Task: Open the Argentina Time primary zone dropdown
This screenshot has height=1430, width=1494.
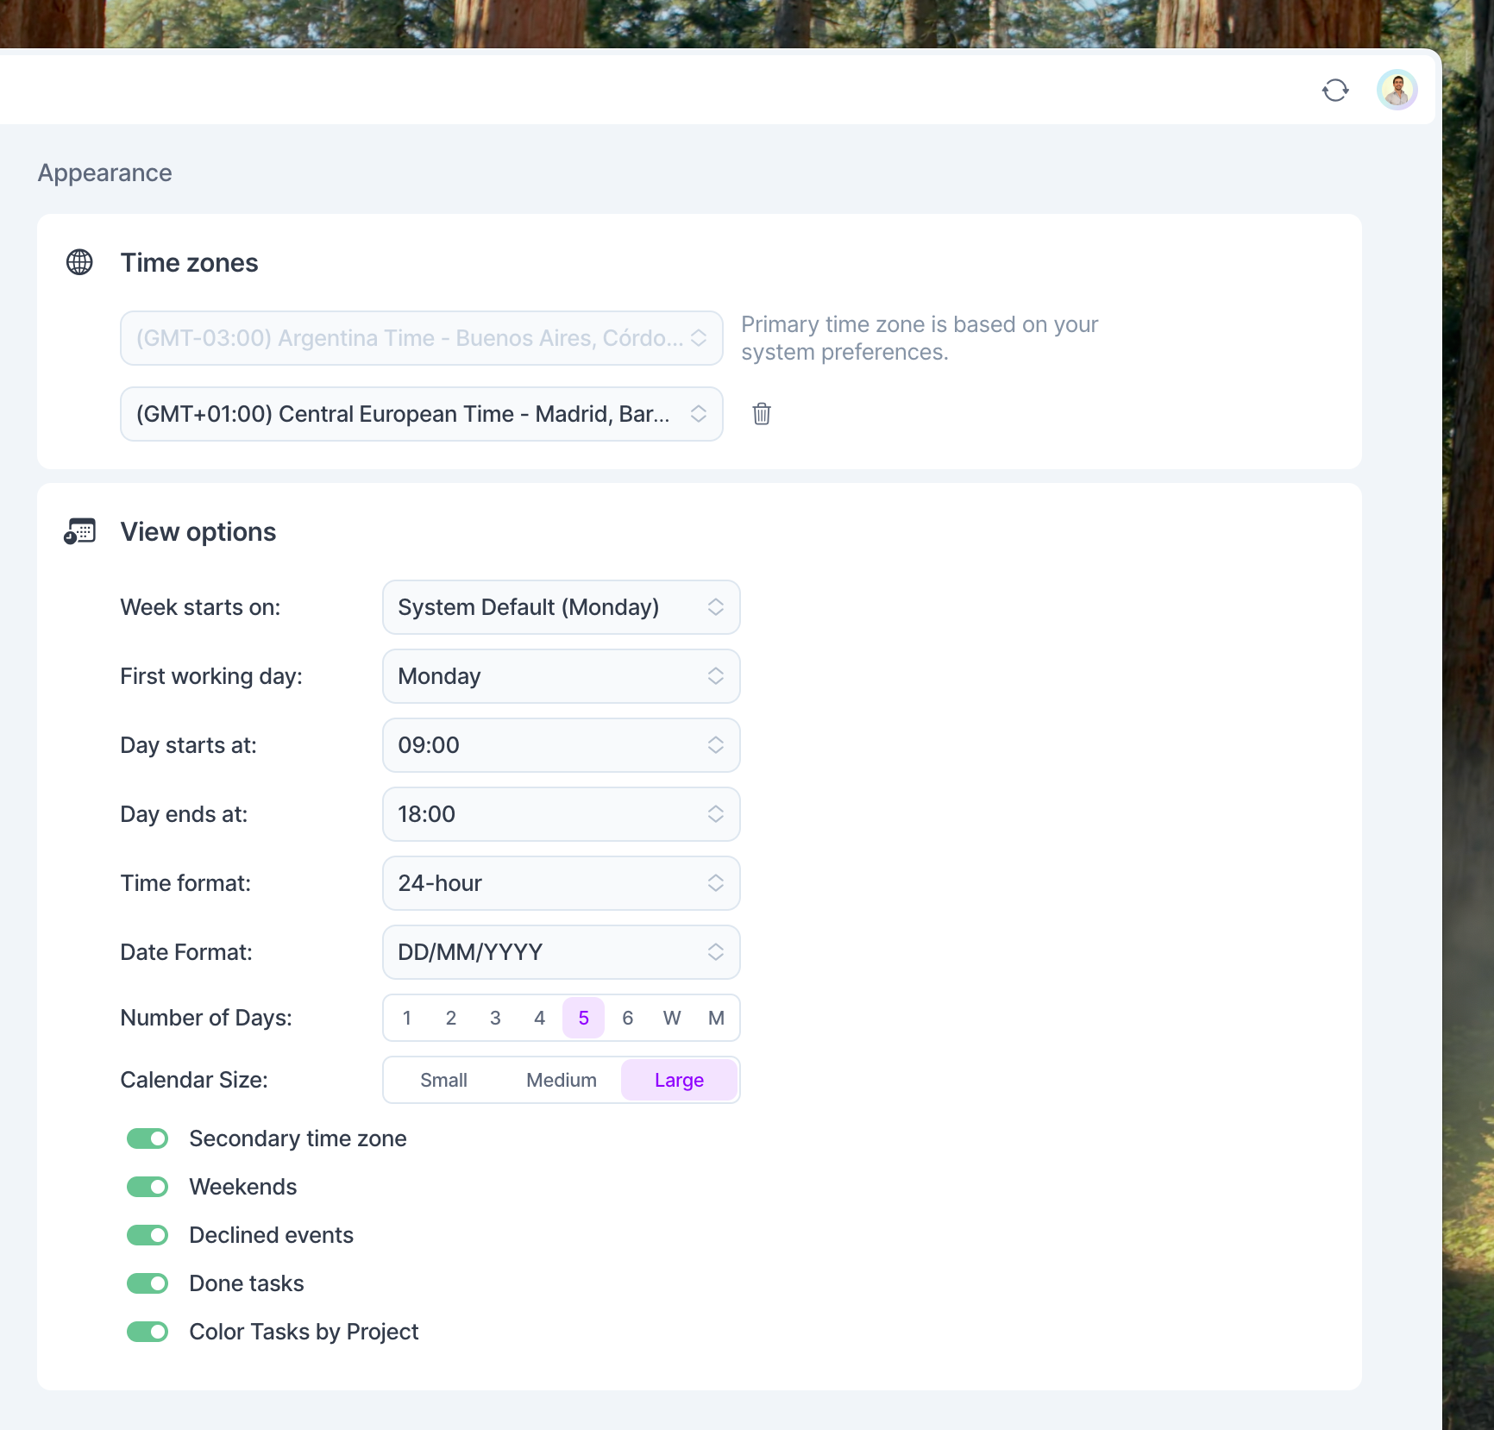Action: click(x=422, y=338)
